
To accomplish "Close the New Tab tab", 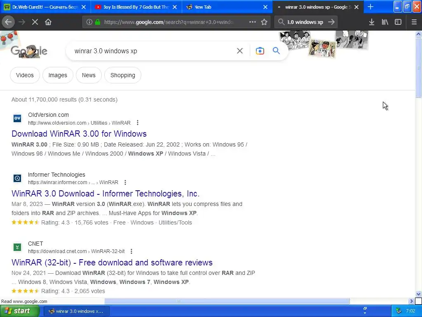I will coord(265,7).
